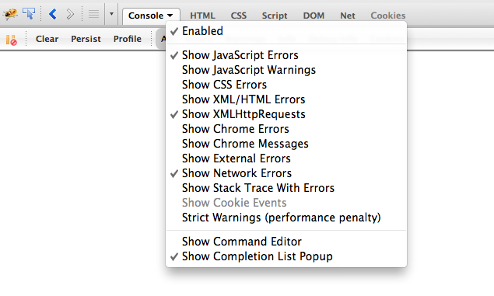Go back with the blue left arrow

coord(53,14)
